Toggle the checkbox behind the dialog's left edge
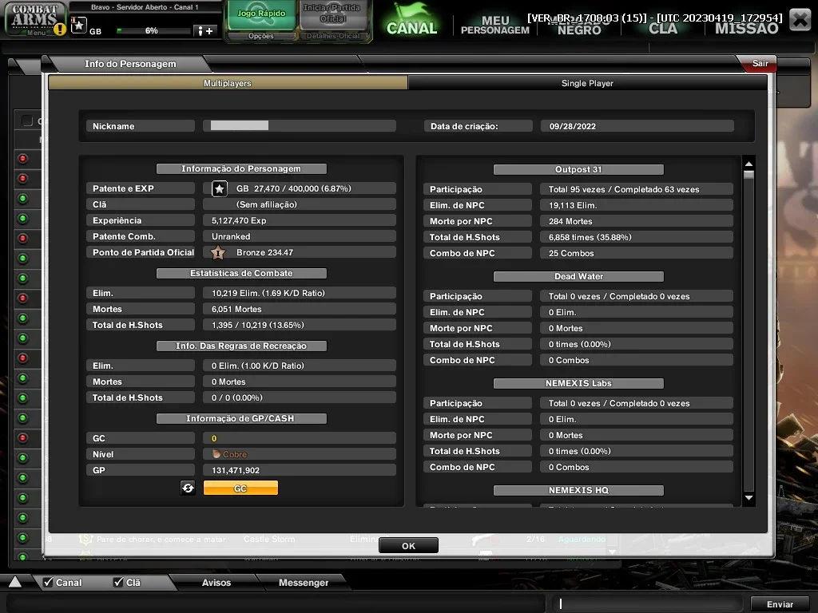Image resolution: width=818 pixels, height=613 pixels. click(27, 121)
